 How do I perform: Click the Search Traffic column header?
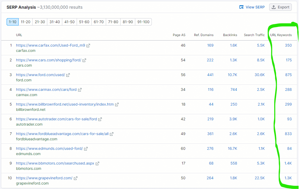254,35
